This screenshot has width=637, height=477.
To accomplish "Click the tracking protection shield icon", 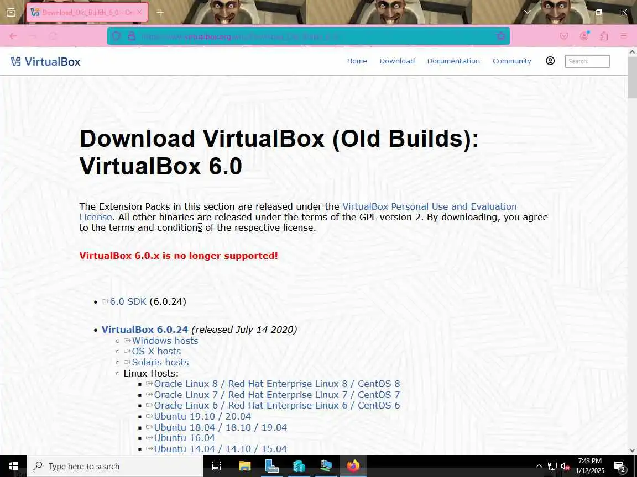I will (117, 36).
